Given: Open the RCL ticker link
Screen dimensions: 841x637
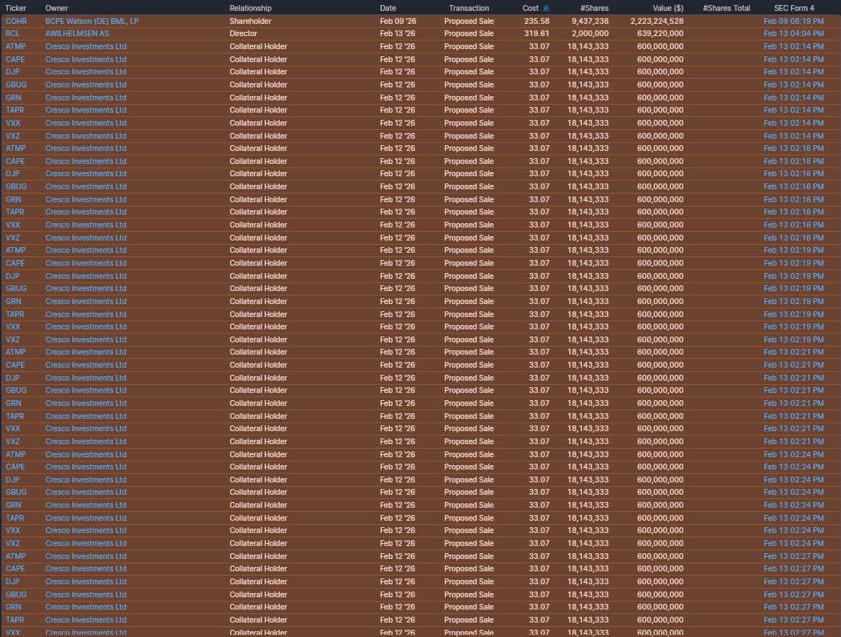Looking at the screenshot, I should click(x=13, y=33).
